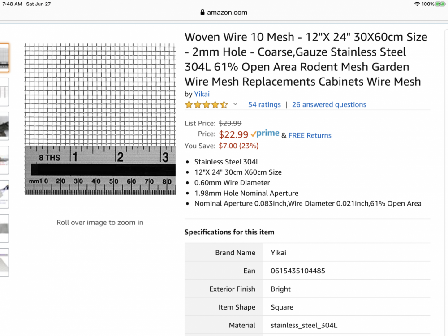Click the FREE Returns link
The image size is (448, 336).
click(310, 135)
